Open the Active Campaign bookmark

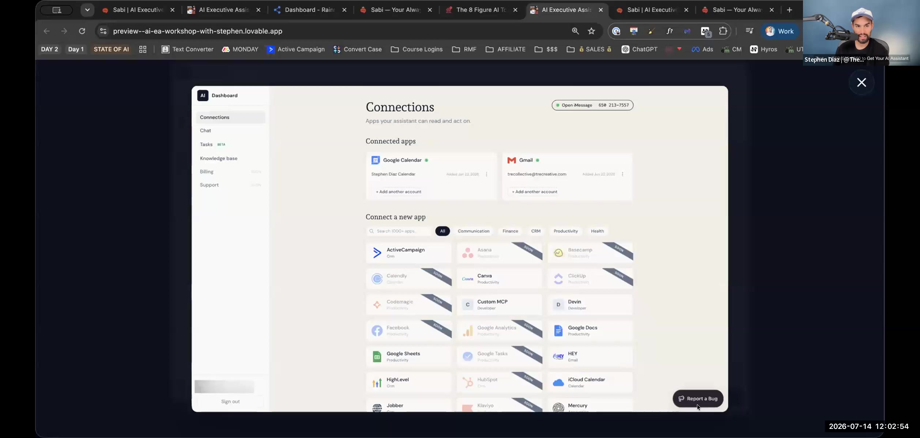(296, 49)
